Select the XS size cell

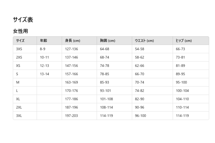(x=18, y=66)
